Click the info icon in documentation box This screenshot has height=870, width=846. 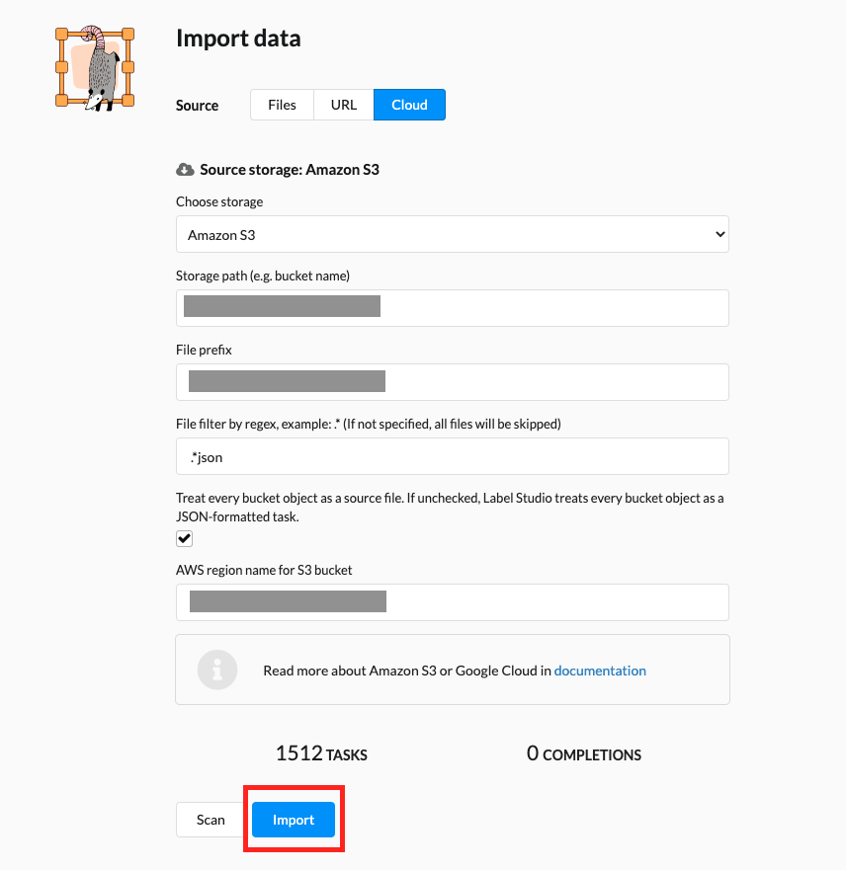click(x=217, y=670)
